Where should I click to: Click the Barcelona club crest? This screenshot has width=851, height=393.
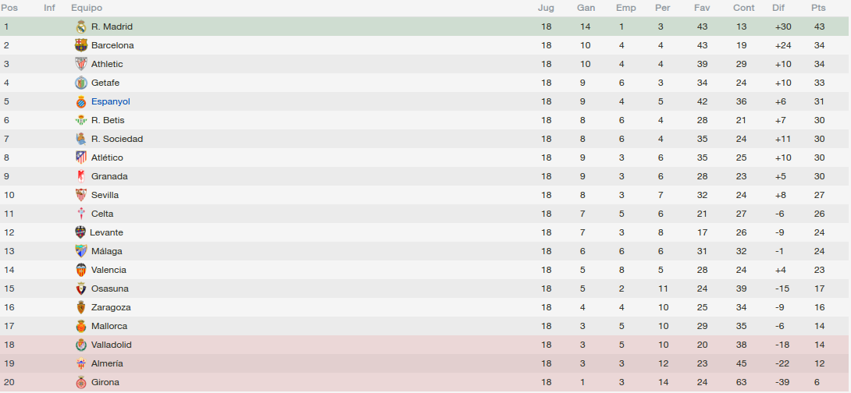point(81,45)
